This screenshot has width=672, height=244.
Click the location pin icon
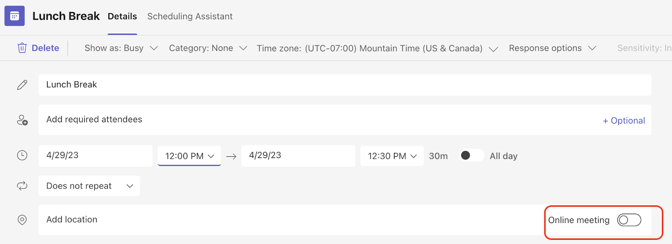[x=22, y=220]
